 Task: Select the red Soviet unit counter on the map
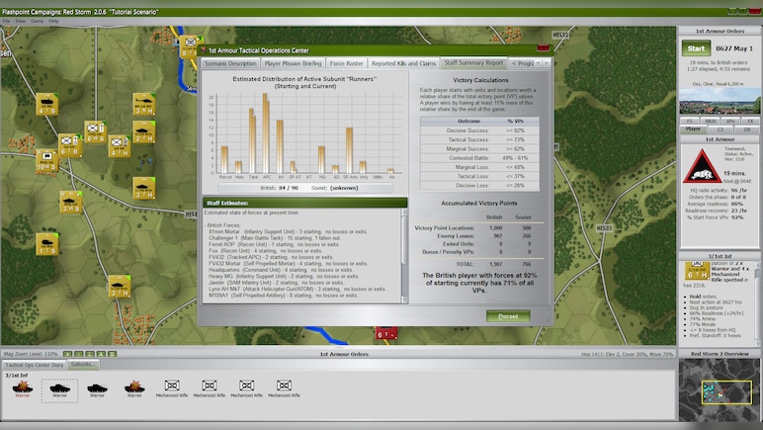click(385, 333)
